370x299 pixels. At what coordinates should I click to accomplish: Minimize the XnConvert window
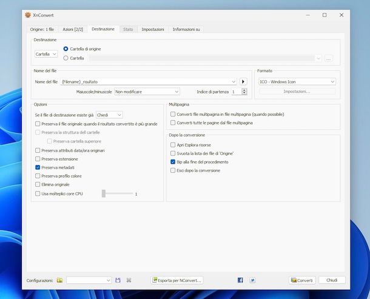click(308, 15)
